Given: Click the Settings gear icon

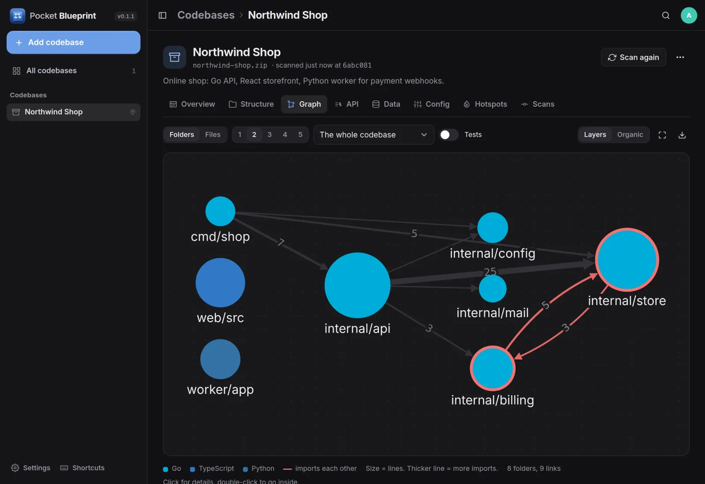Looking at the screenshot, I should click(x=15, y=468).
